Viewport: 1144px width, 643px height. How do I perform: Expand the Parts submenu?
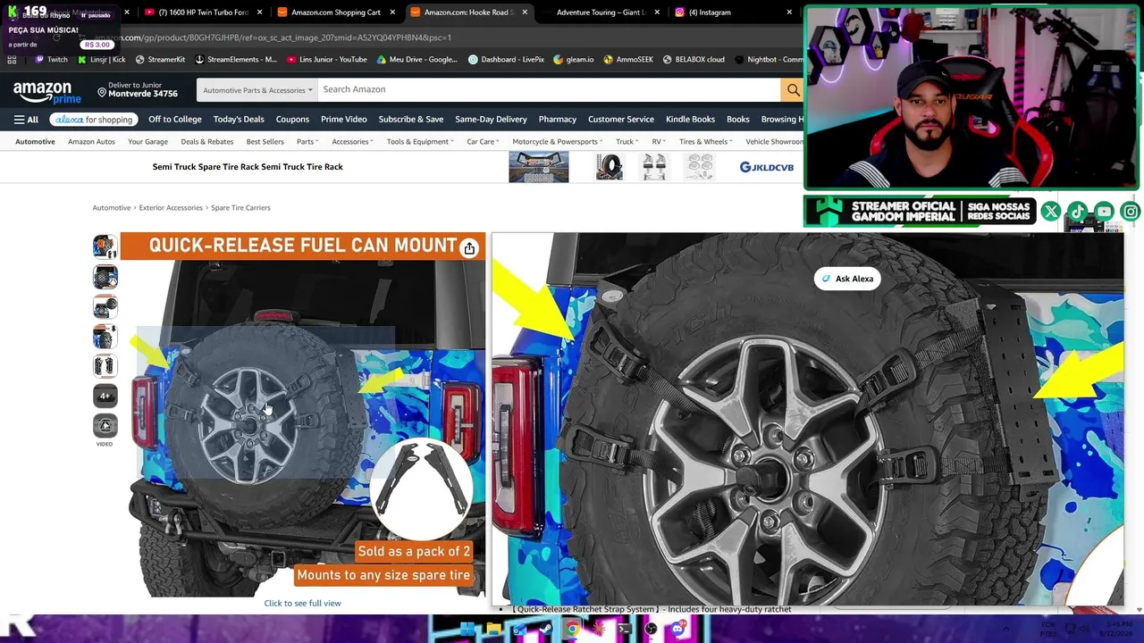click(x=307, y=142)
